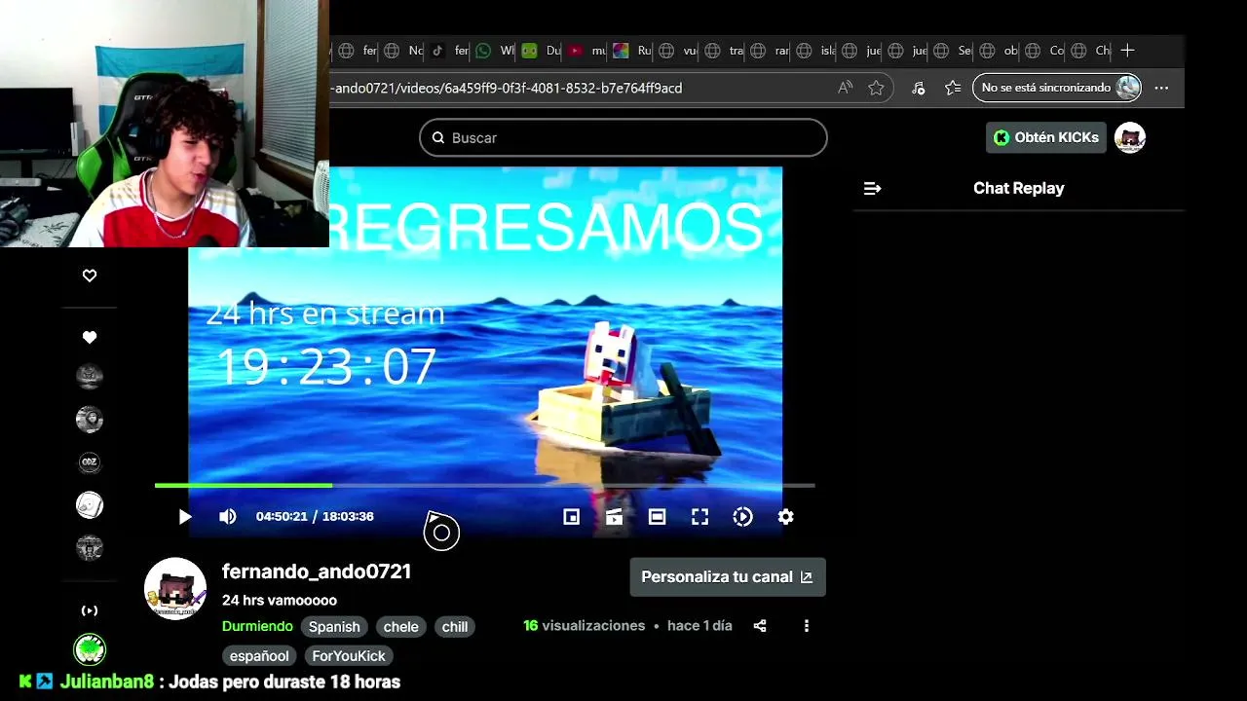Open the green avatar at sidebar bottom
This screenshot has width=1247, height=701.
(90, 649)
